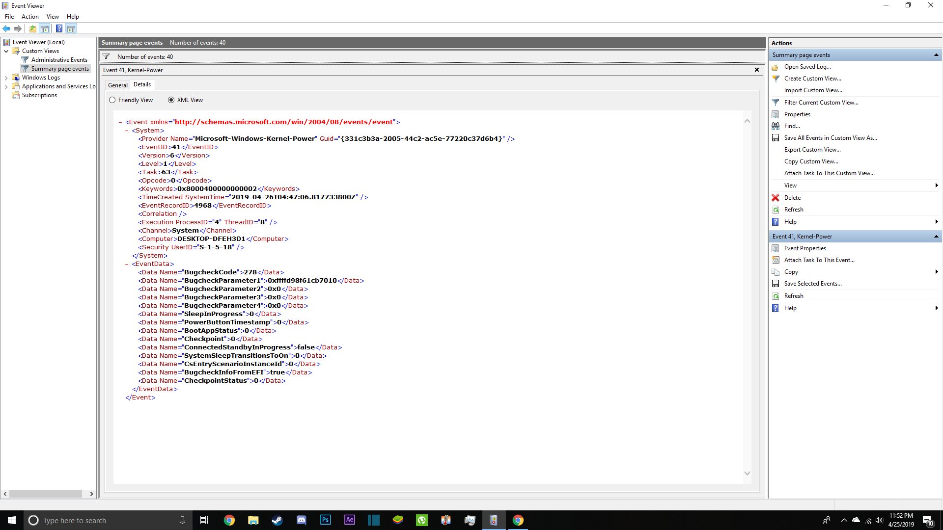Click the volume speaker tray icon
943x530 pixels.
pyautogui.click(x=879, y=520)
